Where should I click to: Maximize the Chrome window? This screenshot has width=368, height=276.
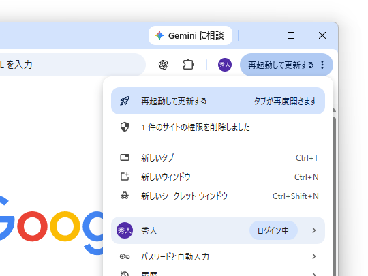(x=291, y=35)
